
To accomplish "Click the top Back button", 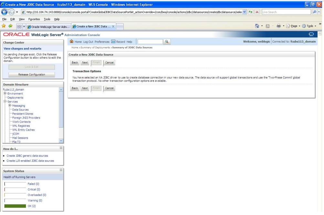I will point(75,63).
